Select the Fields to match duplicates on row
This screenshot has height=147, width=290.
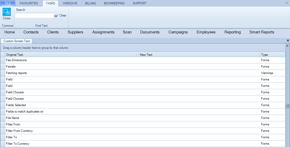(x=143, y=112)
